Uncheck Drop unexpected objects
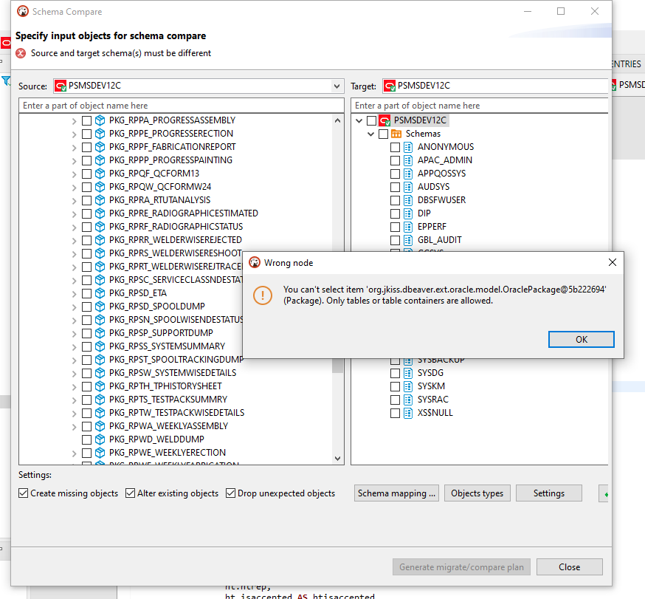645x599 pixels. coord(231,493)
